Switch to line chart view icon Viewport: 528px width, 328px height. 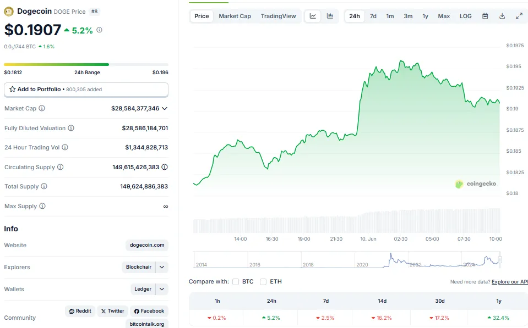(313, 16)
